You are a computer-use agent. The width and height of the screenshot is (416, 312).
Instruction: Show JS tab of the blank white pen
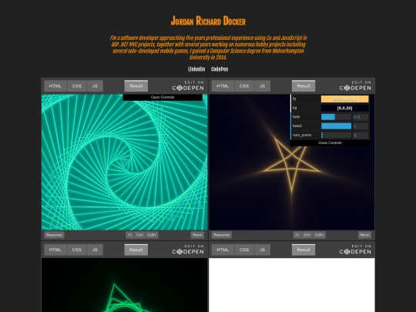(263, 250)
